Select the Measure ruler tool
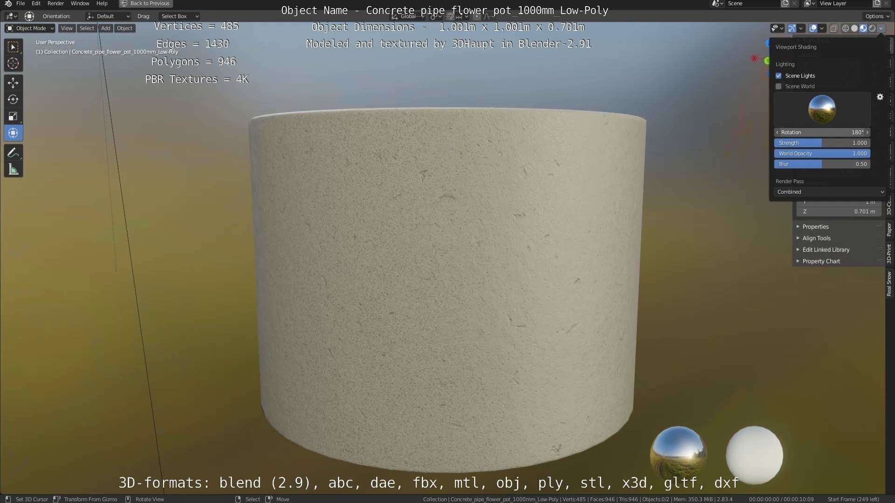This screenshot has height=503, width=895. [x=13, y=170]
